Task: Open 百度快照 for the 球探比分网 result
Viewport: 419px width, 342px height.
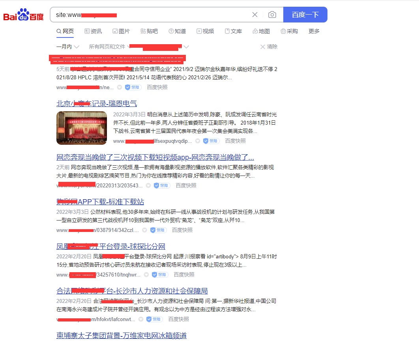Action: (184, 275)
